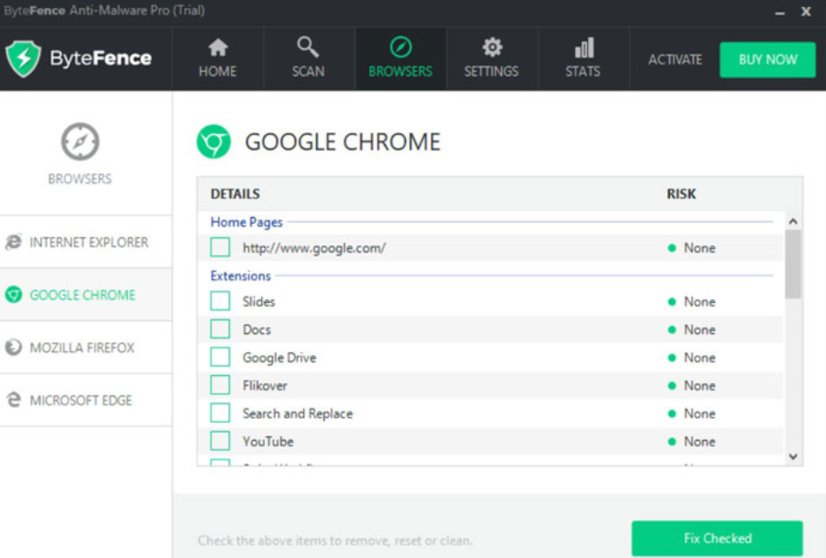This screenshot has width=826, height=558.
Task: Click the Home house icon
Action: coord(218,47)
